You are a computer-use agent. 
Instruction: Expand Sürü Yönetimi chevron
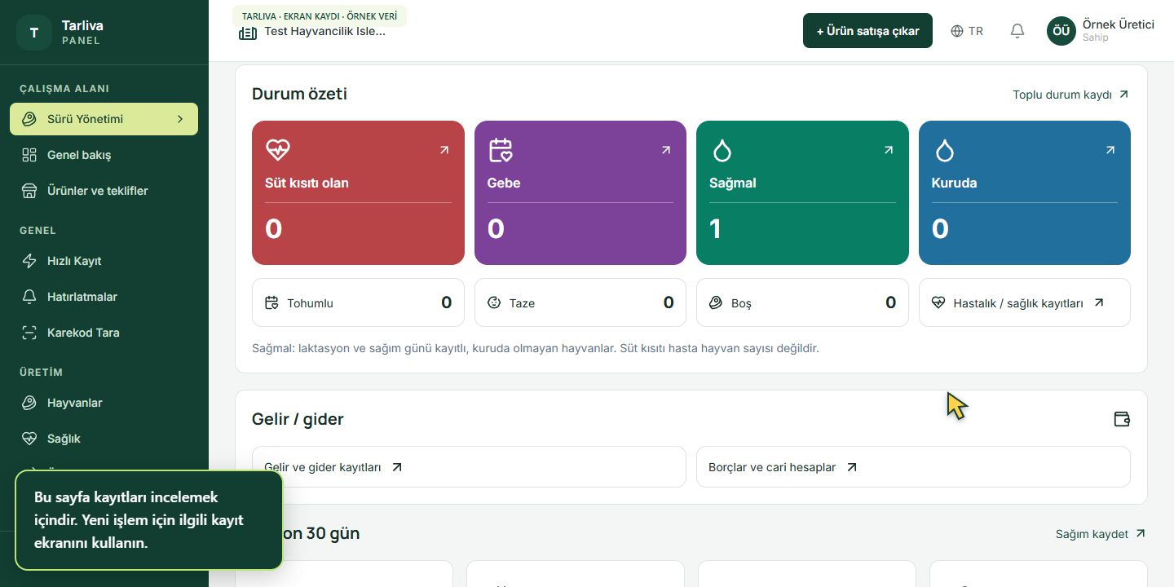pyautogui.click(x=180, y=119)
